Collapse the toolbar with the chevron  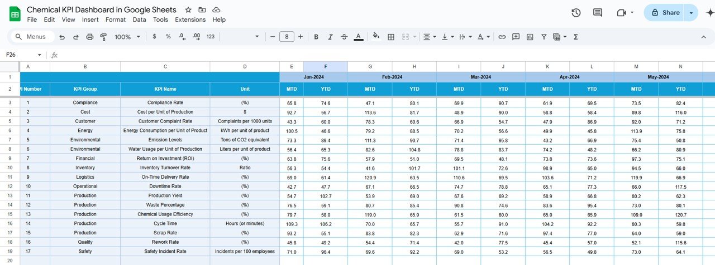703,37
